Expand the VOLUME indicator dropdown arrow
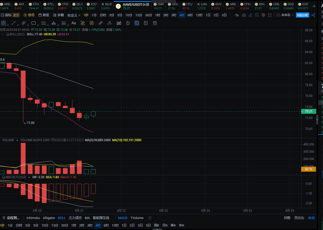This screenshot has width=323, height=230. click(17, 140)
